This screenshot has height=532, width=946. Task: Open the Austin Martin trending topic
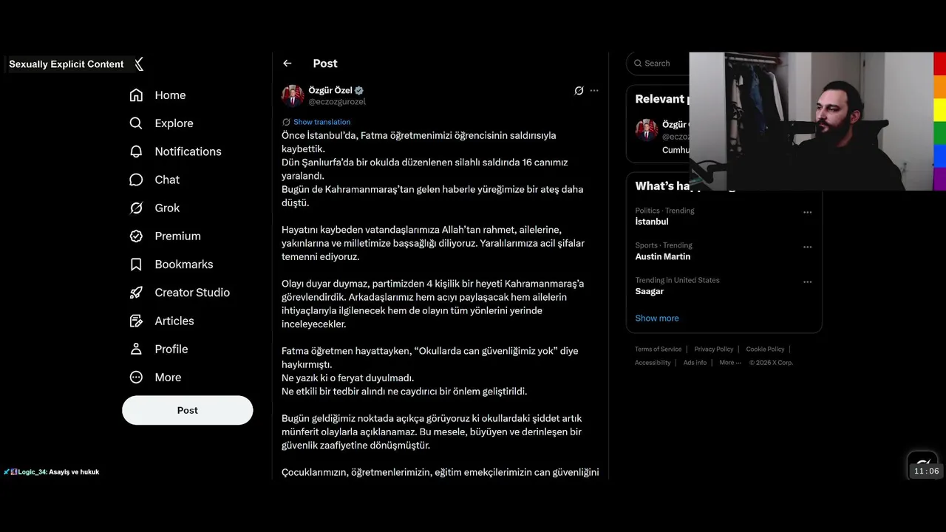[663, 256]
